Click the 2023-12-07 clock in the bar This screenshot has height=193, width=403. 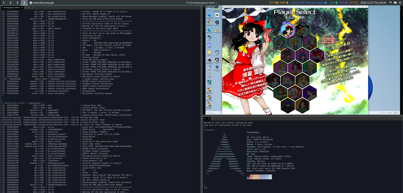click(373, 3)
